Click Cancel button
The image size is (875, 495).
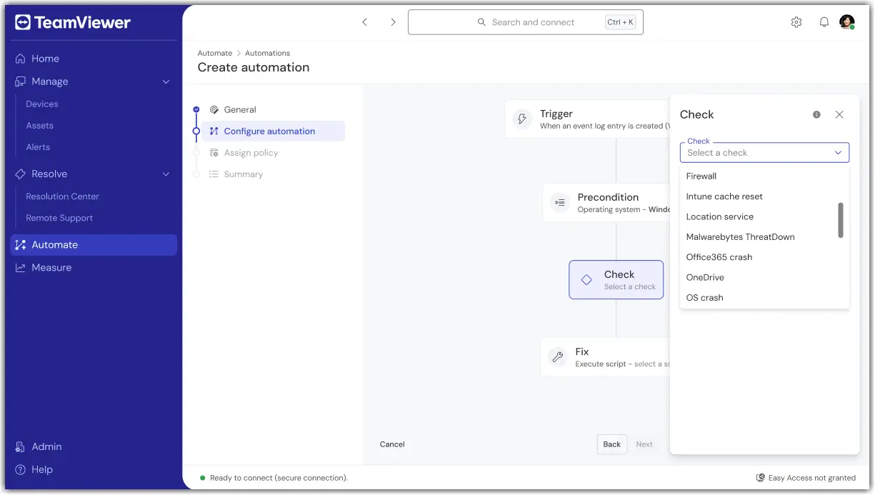392,444
